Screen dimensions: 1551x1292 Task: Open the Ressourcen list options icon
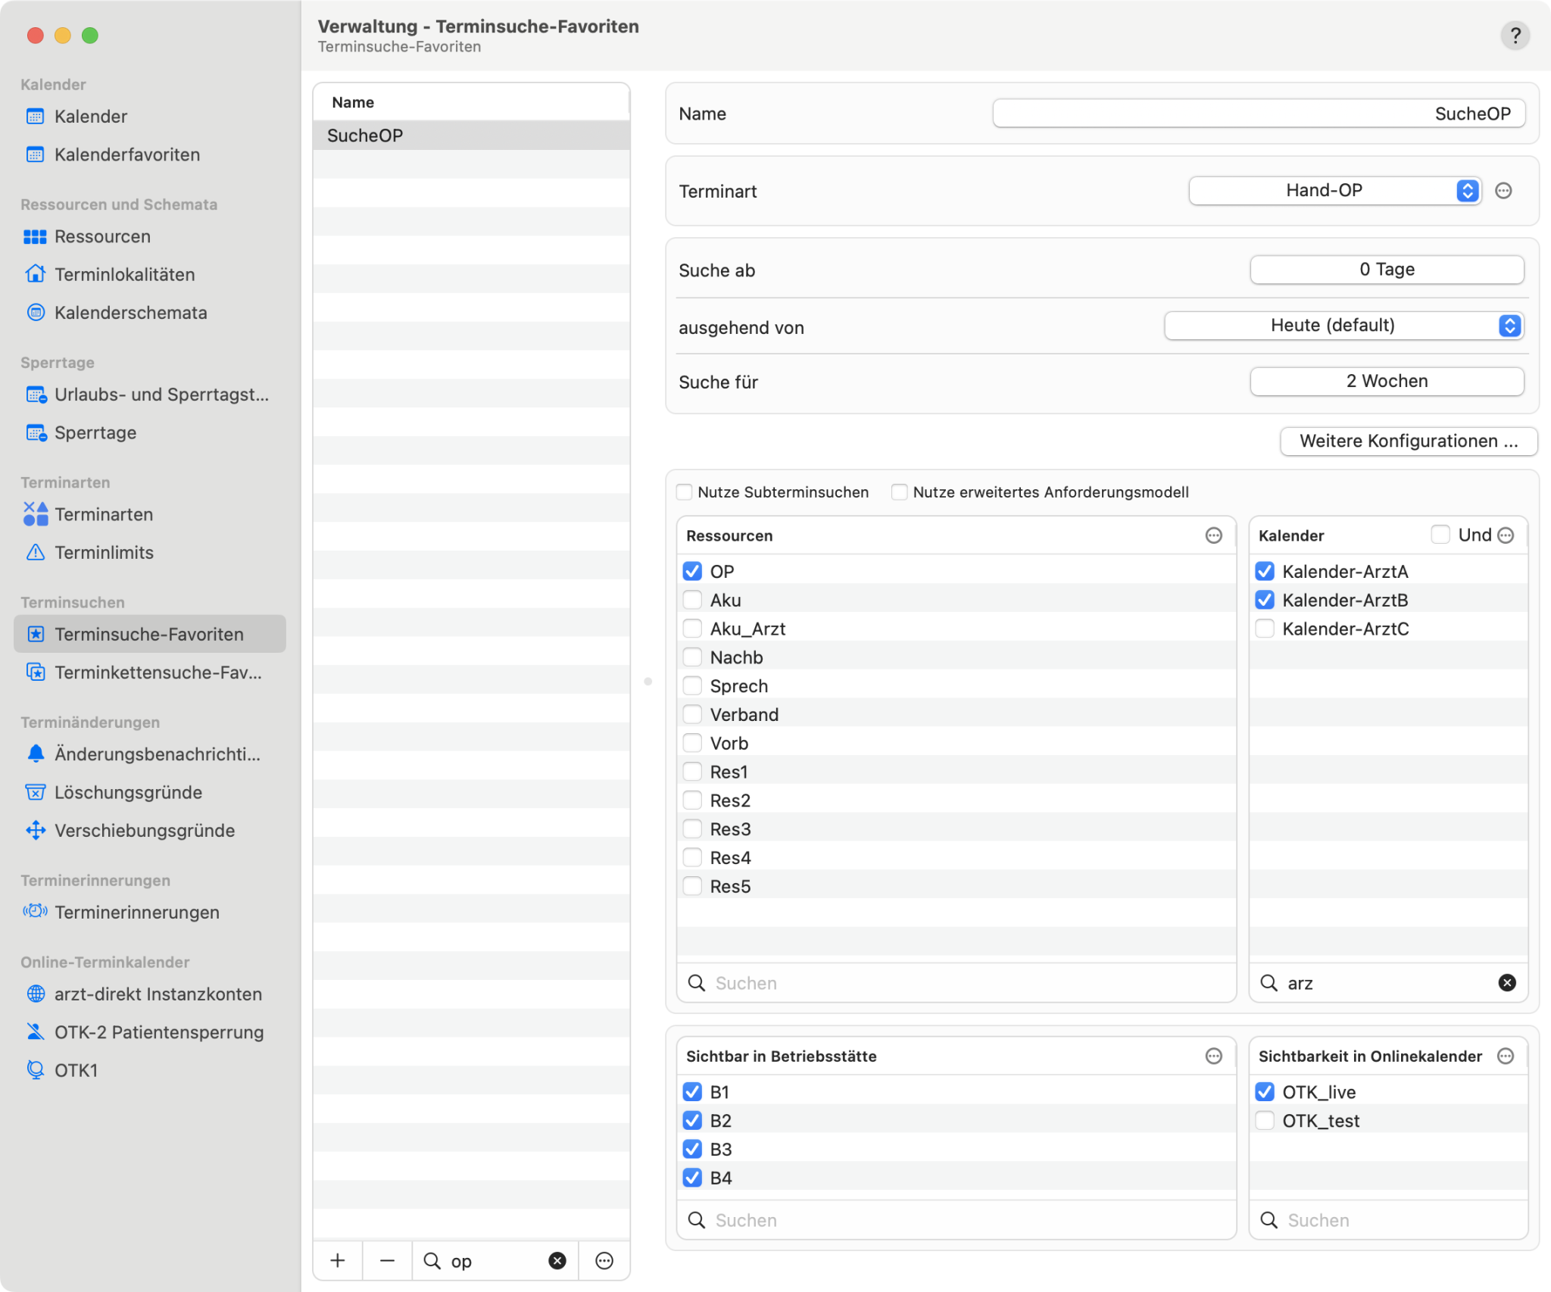(1214, 535)
